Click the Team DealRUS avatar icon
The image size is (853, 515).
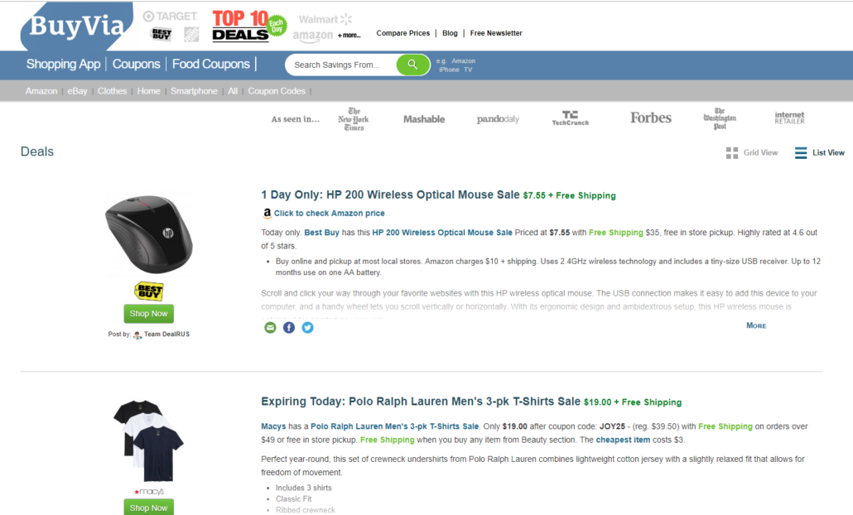pos(137,335)
